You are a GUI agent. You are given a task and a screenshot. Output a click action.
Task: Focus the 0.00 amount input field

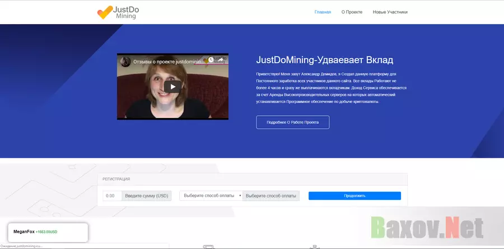coord(112,196)
